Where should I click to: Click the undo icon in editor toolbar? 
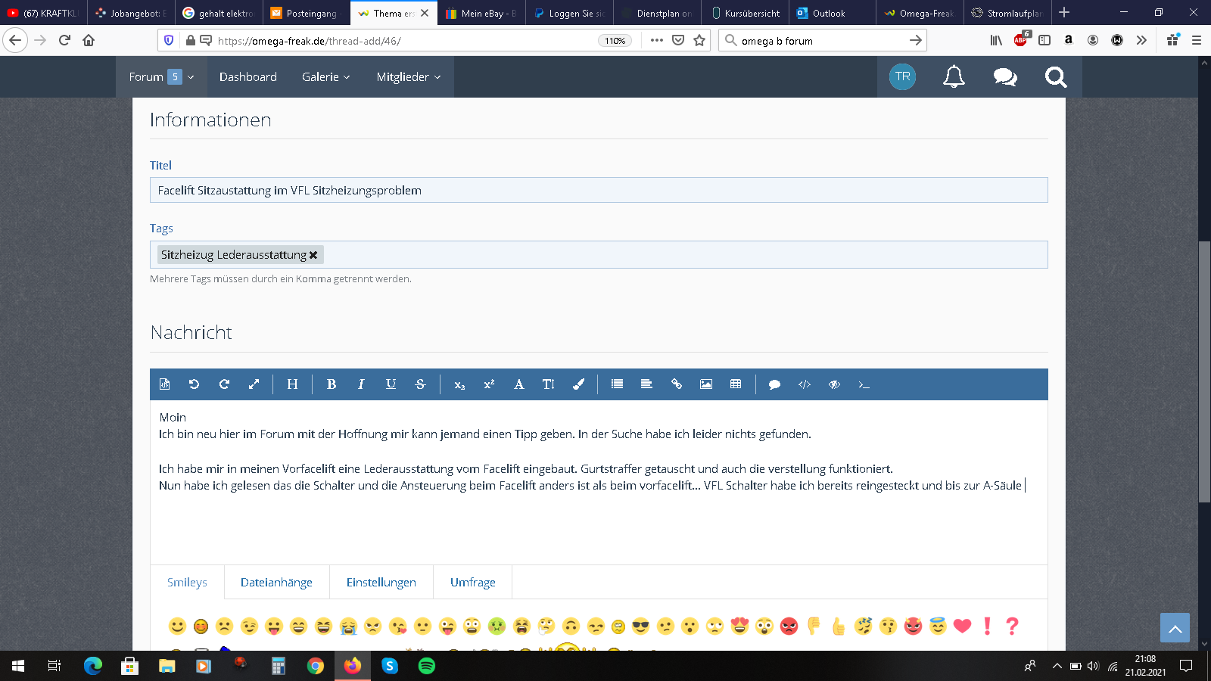[x=194, y=384]
